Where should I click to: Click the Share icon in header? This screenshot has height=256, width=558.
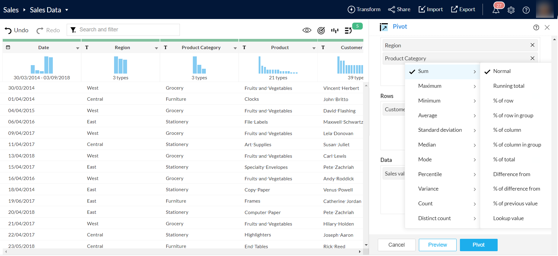tap(391, 10)
